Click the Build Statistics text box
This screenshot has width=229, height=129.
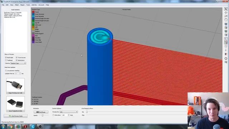tap(15, 32)
